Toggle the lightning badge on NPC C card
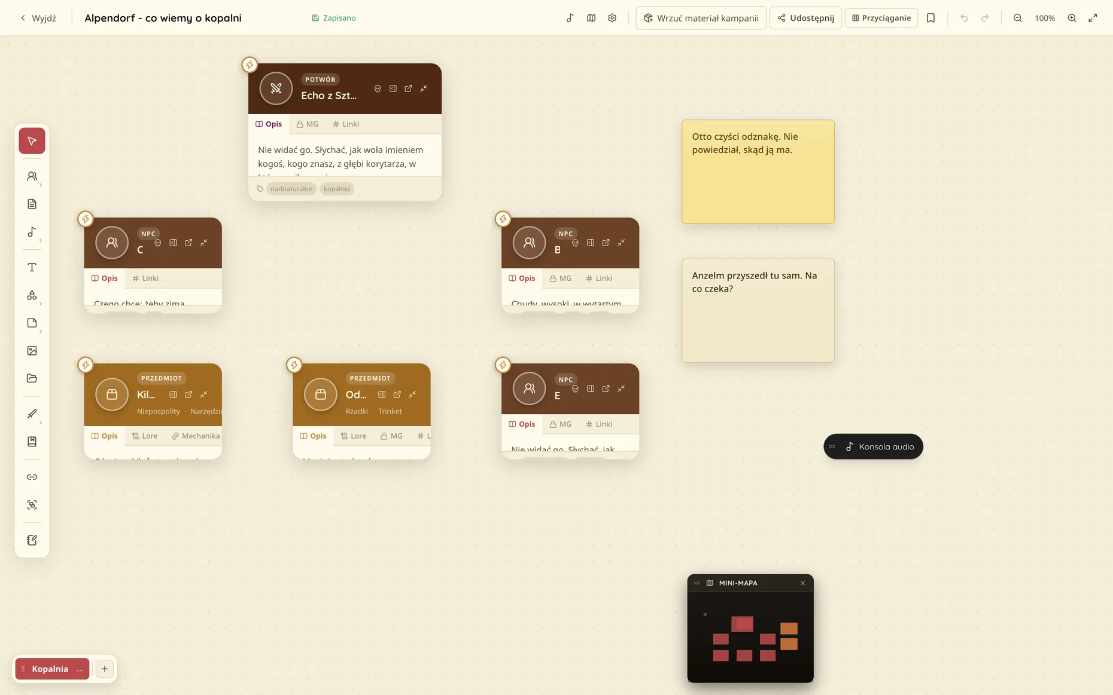 click(x=86, y=219)
